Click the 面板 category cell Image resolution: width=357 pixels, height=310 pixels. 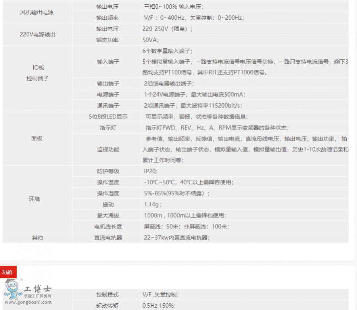coord(37,138)
